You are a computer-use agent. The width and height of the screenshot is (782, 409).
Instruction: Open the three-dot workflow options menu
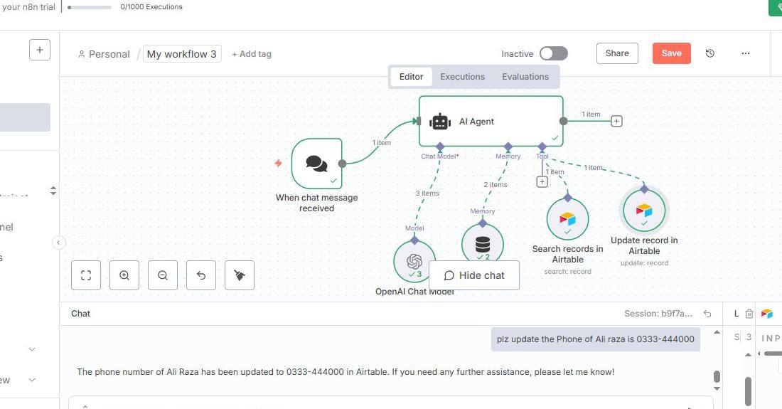pyautogui.click(x=745, y=53)
